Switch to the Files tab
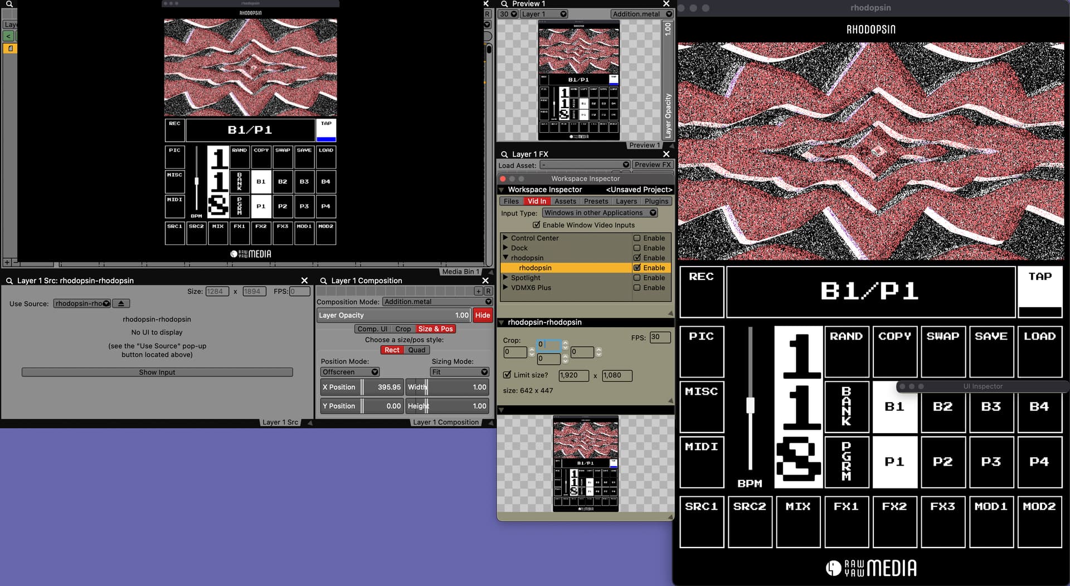Screen dimensions: 1070x586 [x=511, y=201]
